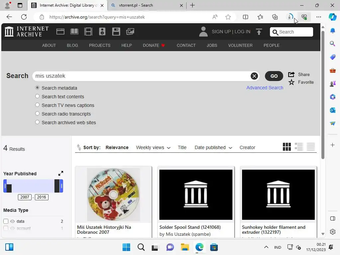Click the Upload arrow icon

click(x=259, y=32)
